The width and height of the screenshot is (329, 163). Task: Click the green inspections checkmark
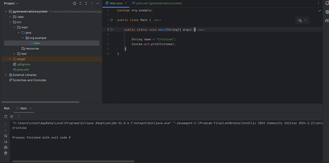point(319,10)
